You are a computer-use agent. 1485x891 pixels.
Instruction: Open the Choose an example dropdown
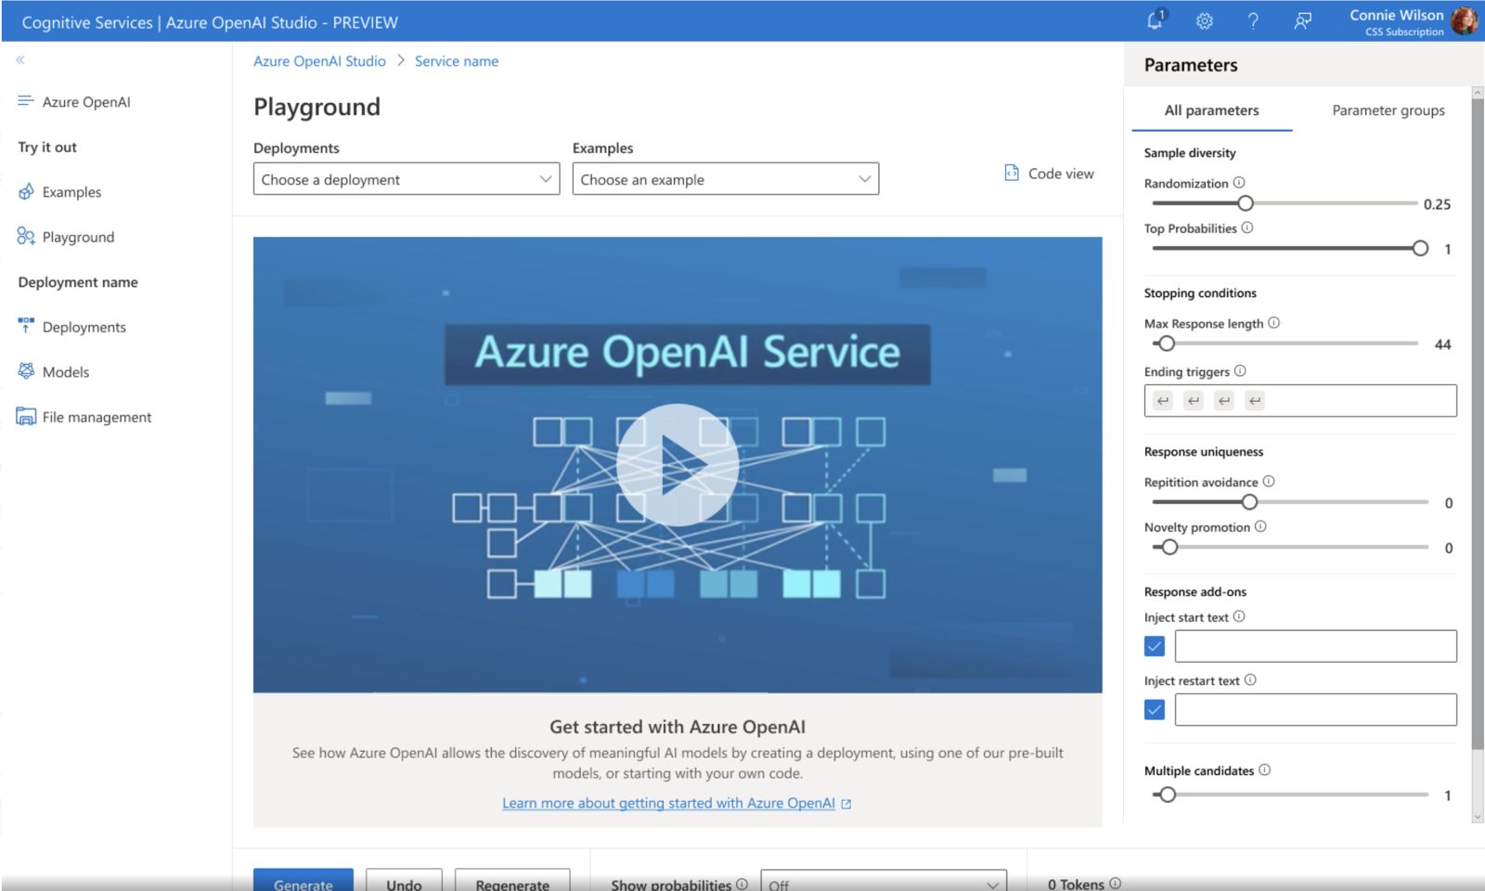click(726, 179)
